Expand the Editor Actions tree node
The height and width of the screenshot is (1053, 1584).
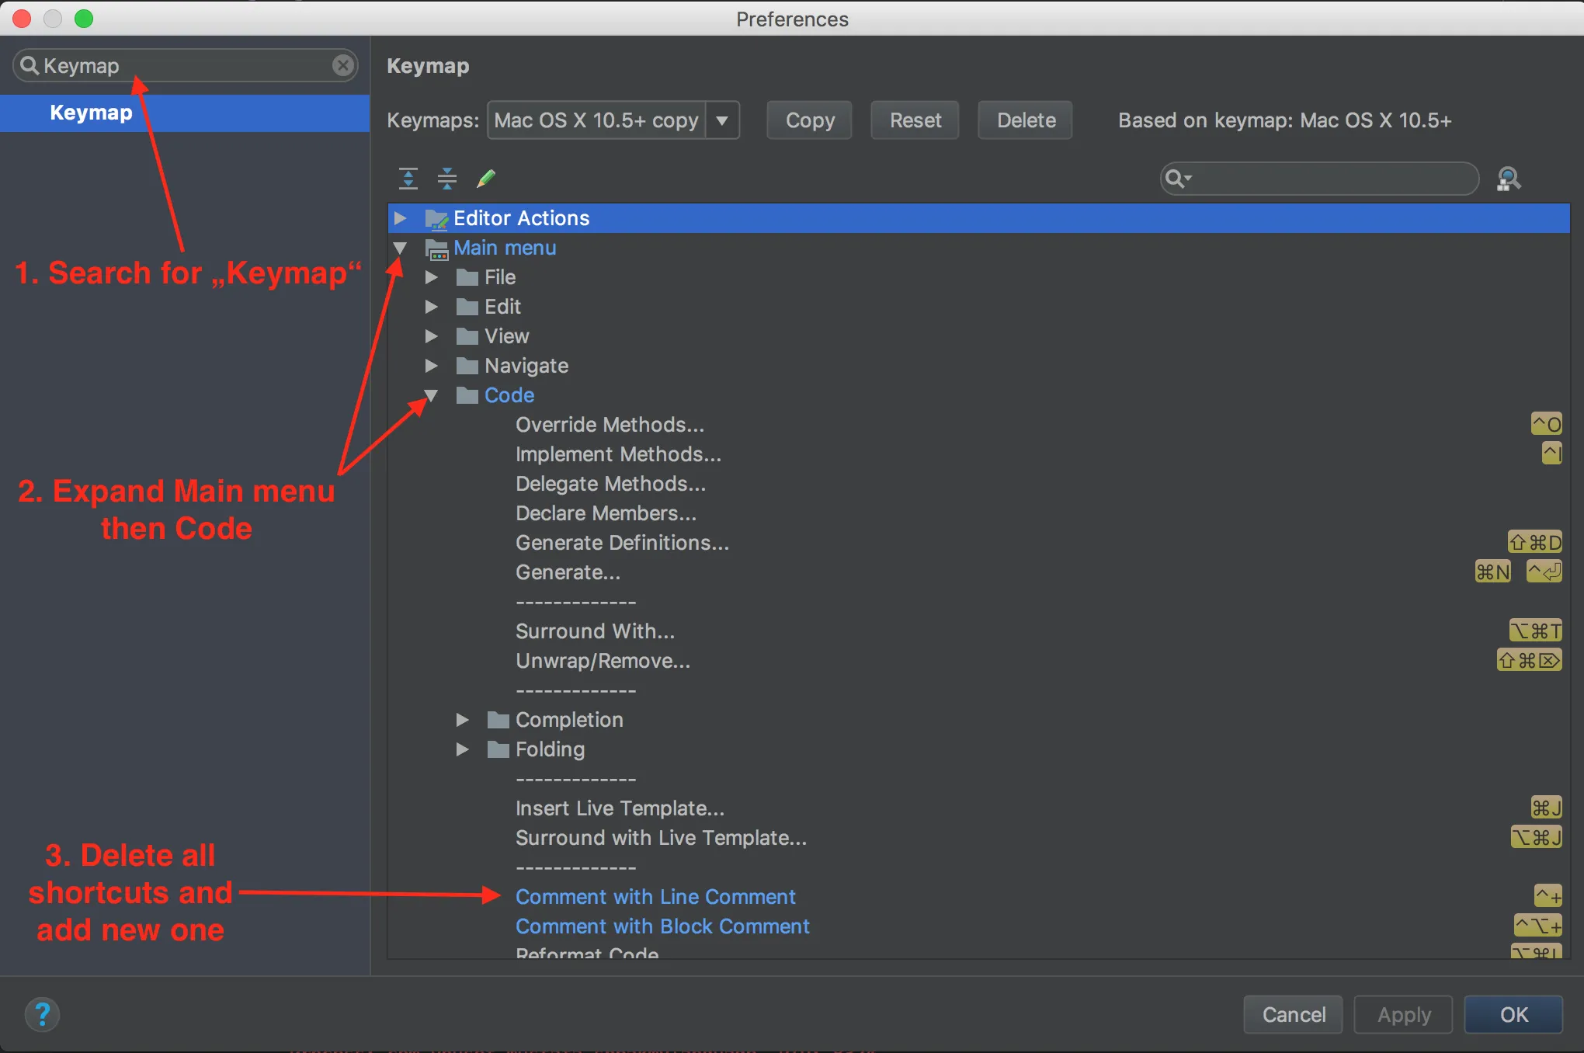point(400,218)
